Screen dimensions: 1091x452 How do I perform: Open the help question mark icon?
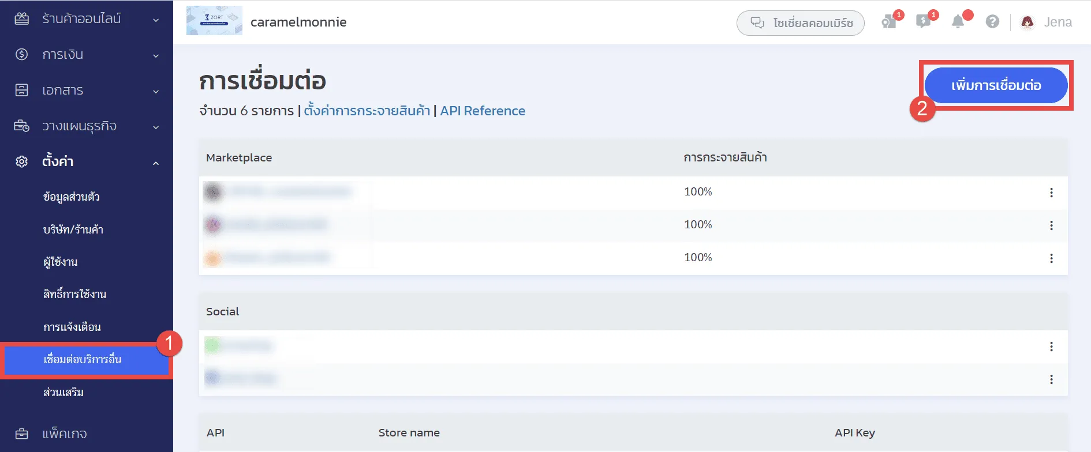[x=992, y=22]
